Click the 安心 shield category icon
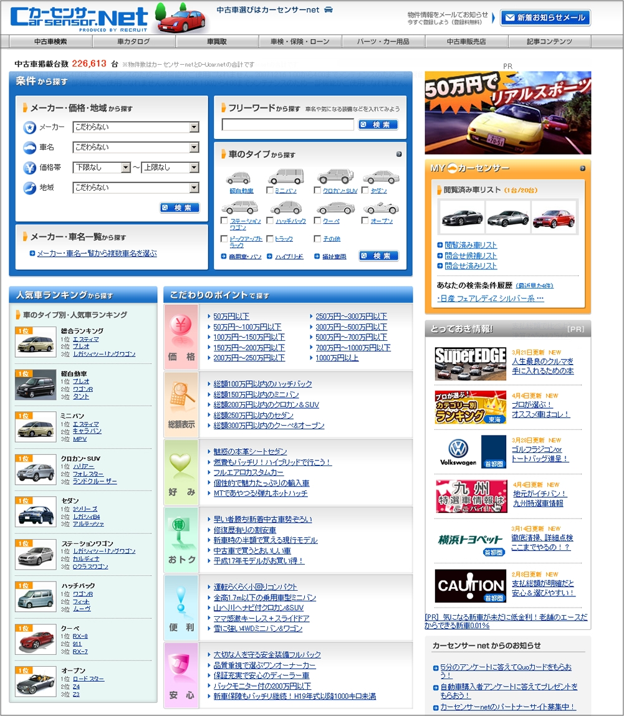 pos(181,667)
